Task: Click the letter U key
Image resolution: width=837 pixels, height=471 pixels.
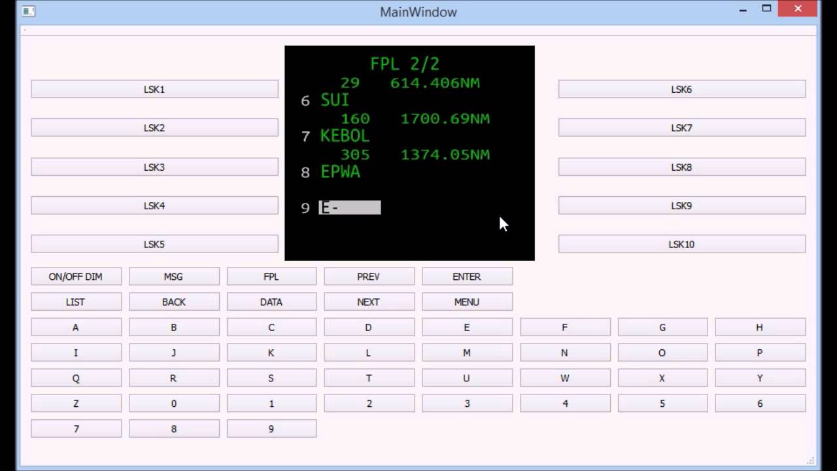Action: click(467, 378)
